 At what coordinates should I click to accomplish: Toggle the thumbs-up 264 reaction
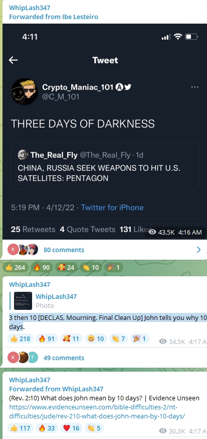pyautogui.click(x=16, y=267)
